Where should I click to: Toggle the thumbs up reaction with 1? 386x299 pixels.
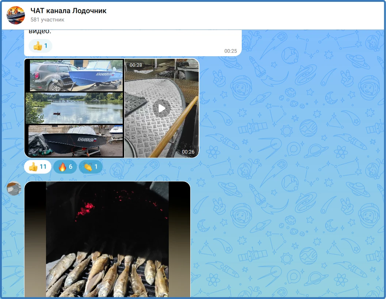[x=41, y=46]
